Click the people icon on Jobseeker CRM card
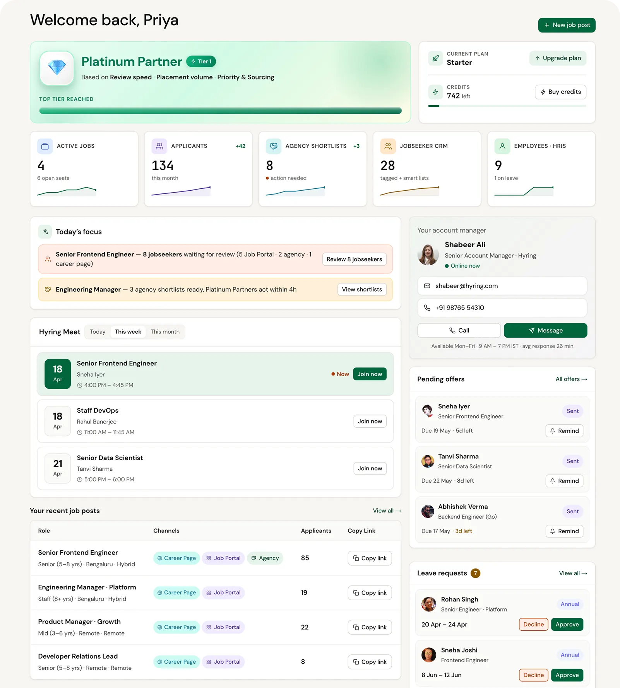This screenshot has width=620, height=688. (388, 146)
